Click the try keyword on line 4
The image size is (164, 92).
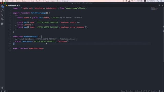coord(17,15)
